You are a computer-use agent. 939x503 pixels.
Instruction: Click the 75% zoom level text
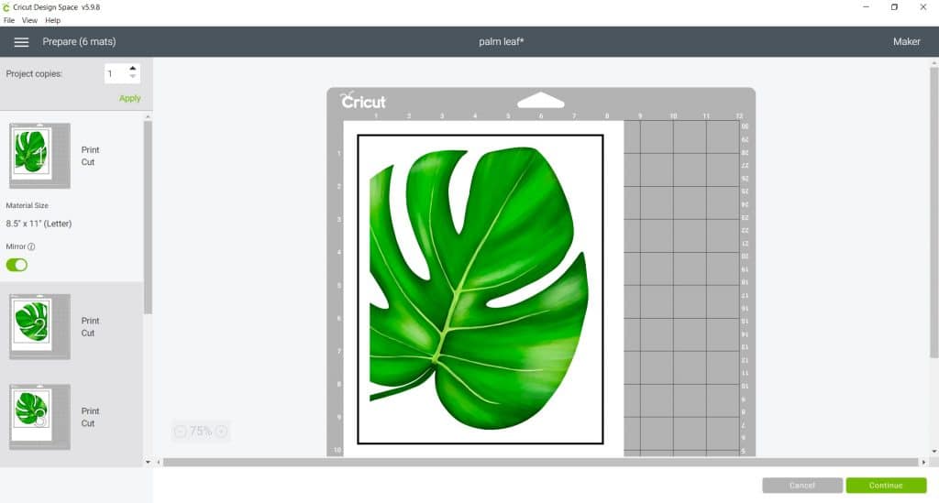201,432
